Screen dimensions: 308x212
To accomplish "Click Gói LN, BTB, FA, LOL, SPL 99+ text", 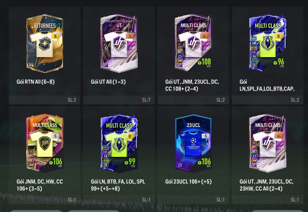I will (118, 185).
